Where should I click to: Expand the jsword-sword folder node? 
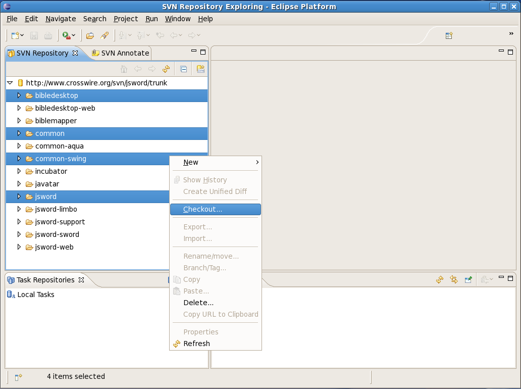19,234
